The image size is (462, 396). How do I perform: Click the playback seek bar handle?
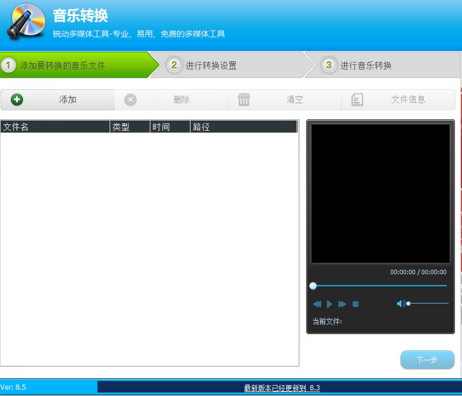point(313,286)
